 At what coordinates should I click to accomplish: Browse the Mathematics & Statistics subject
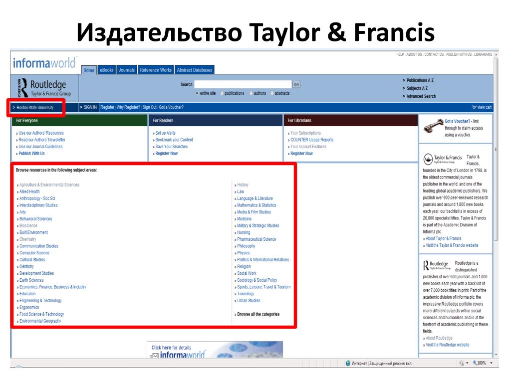[256, 205]
